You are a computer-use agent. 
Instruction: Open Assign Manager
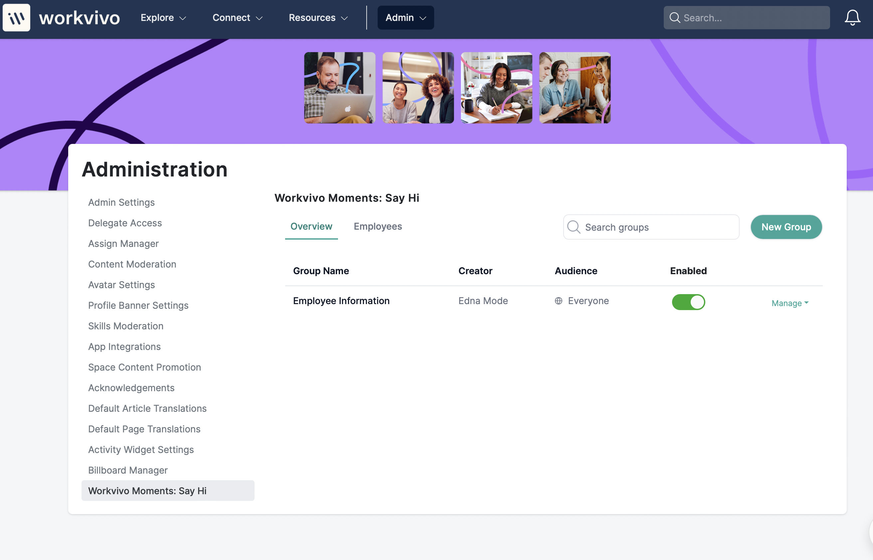click(x=123, y=243)
